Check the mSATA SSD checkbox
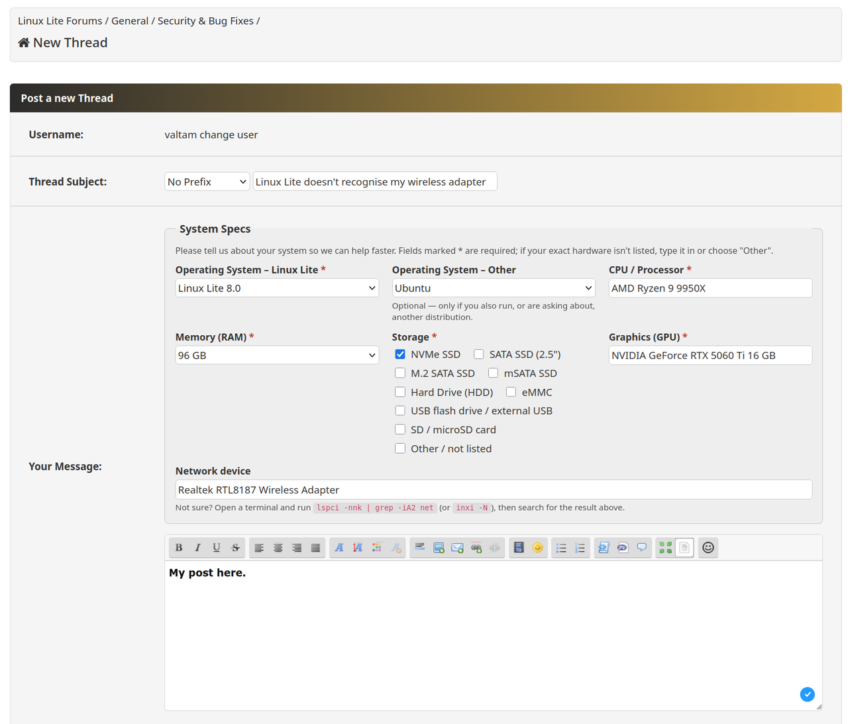 [x=494, y=373]
